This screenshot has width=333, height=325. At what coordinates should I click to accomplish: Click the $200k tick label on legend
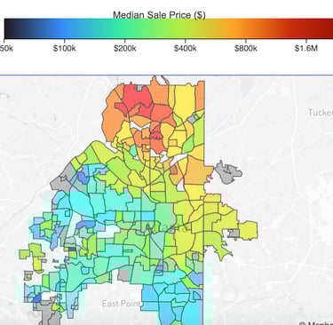click(x=124, y=48)
